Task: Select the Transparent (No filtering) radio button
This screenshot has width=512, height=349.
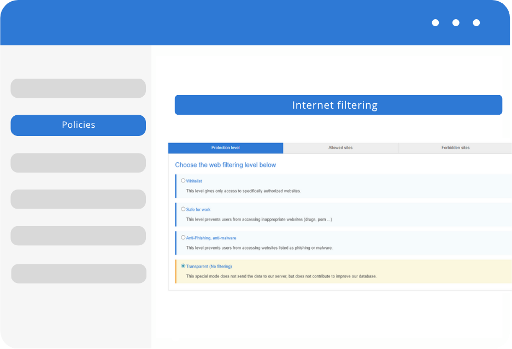Action: tap(183, 266)
